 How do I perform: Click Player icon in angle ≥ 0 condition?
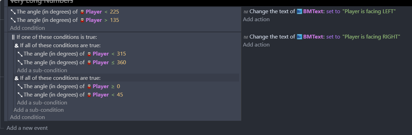click(x=89, y=87)
